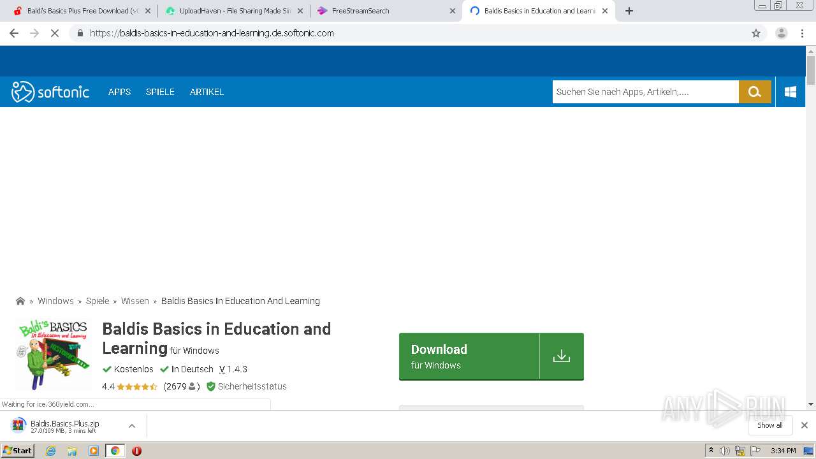Close the downloads bar
This screenshot has width=816, height=459.
point(805,425)
